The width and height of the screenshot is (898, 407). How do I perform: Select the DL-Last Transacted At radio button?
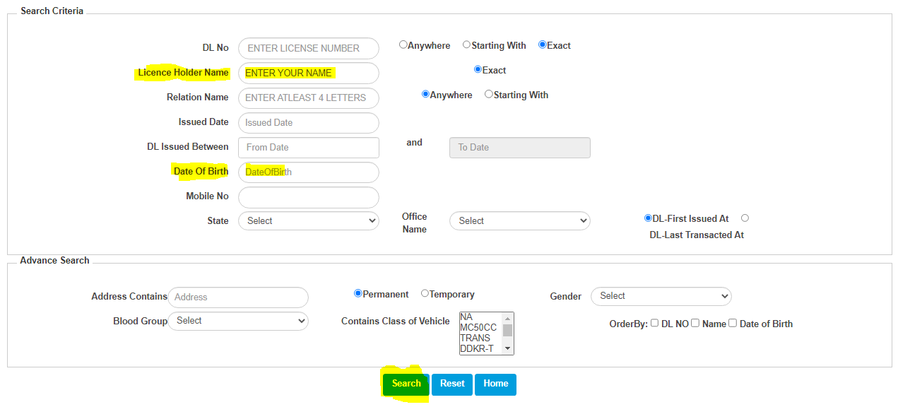745,218
